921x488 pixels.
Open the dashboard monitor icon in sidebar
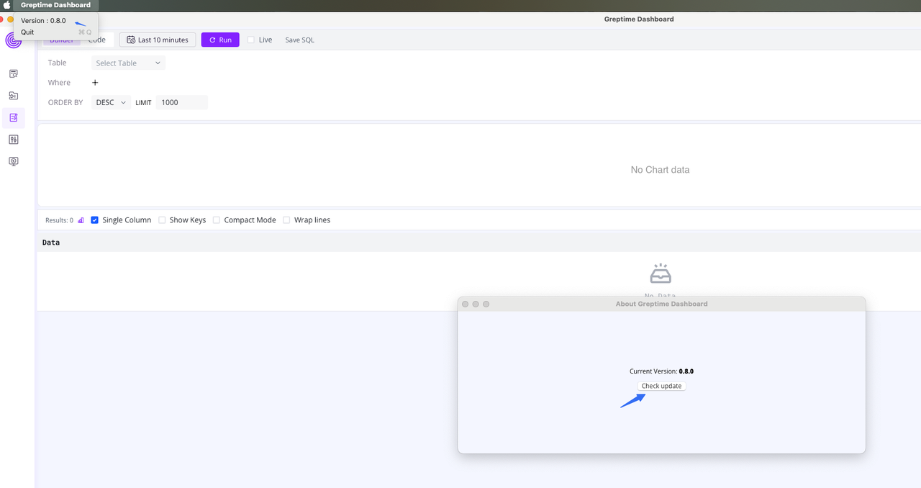click(13, 161)
